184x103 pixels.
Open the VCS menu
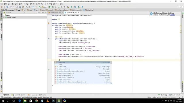pos(51,4)
